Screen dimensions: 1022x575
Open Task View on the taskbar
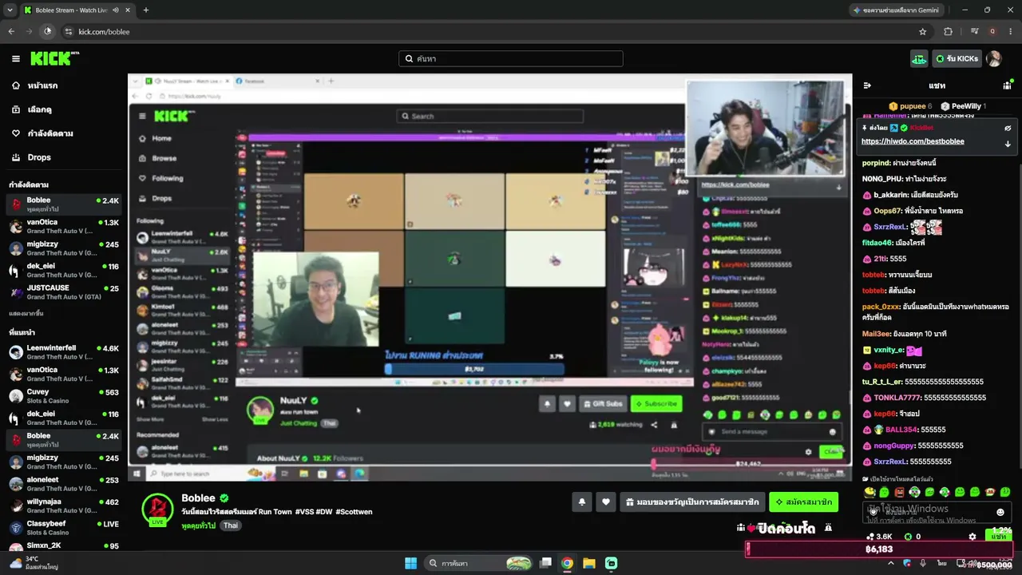pyautogui.click(x=545, y=563)
